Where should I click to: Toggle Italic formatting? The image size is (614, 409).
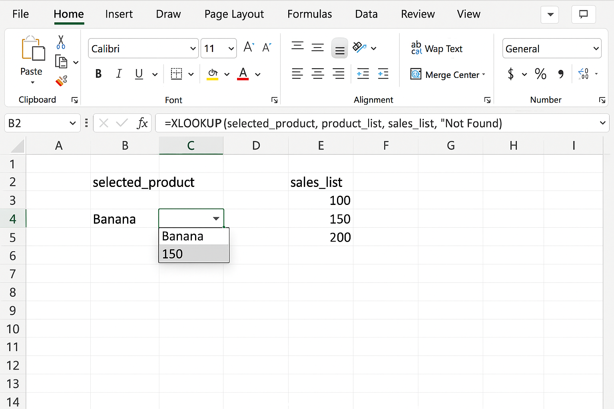119,74
